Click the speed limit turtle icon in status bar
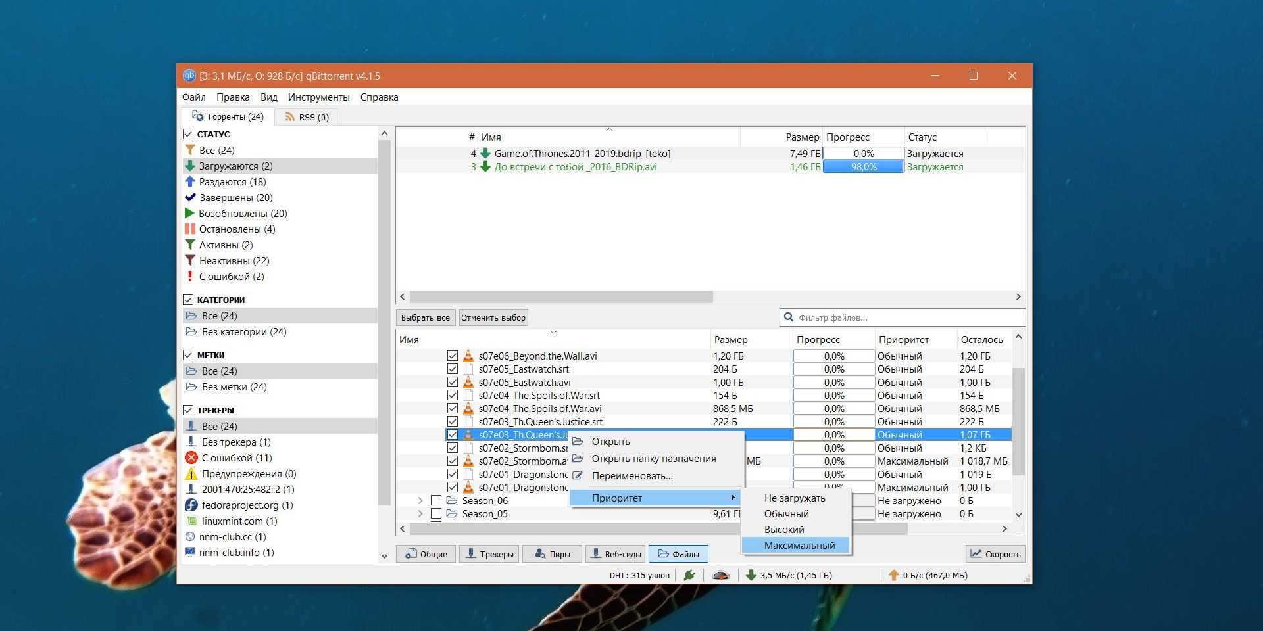The height and width of the screenshot is (631, 1263). click(721, 575)
